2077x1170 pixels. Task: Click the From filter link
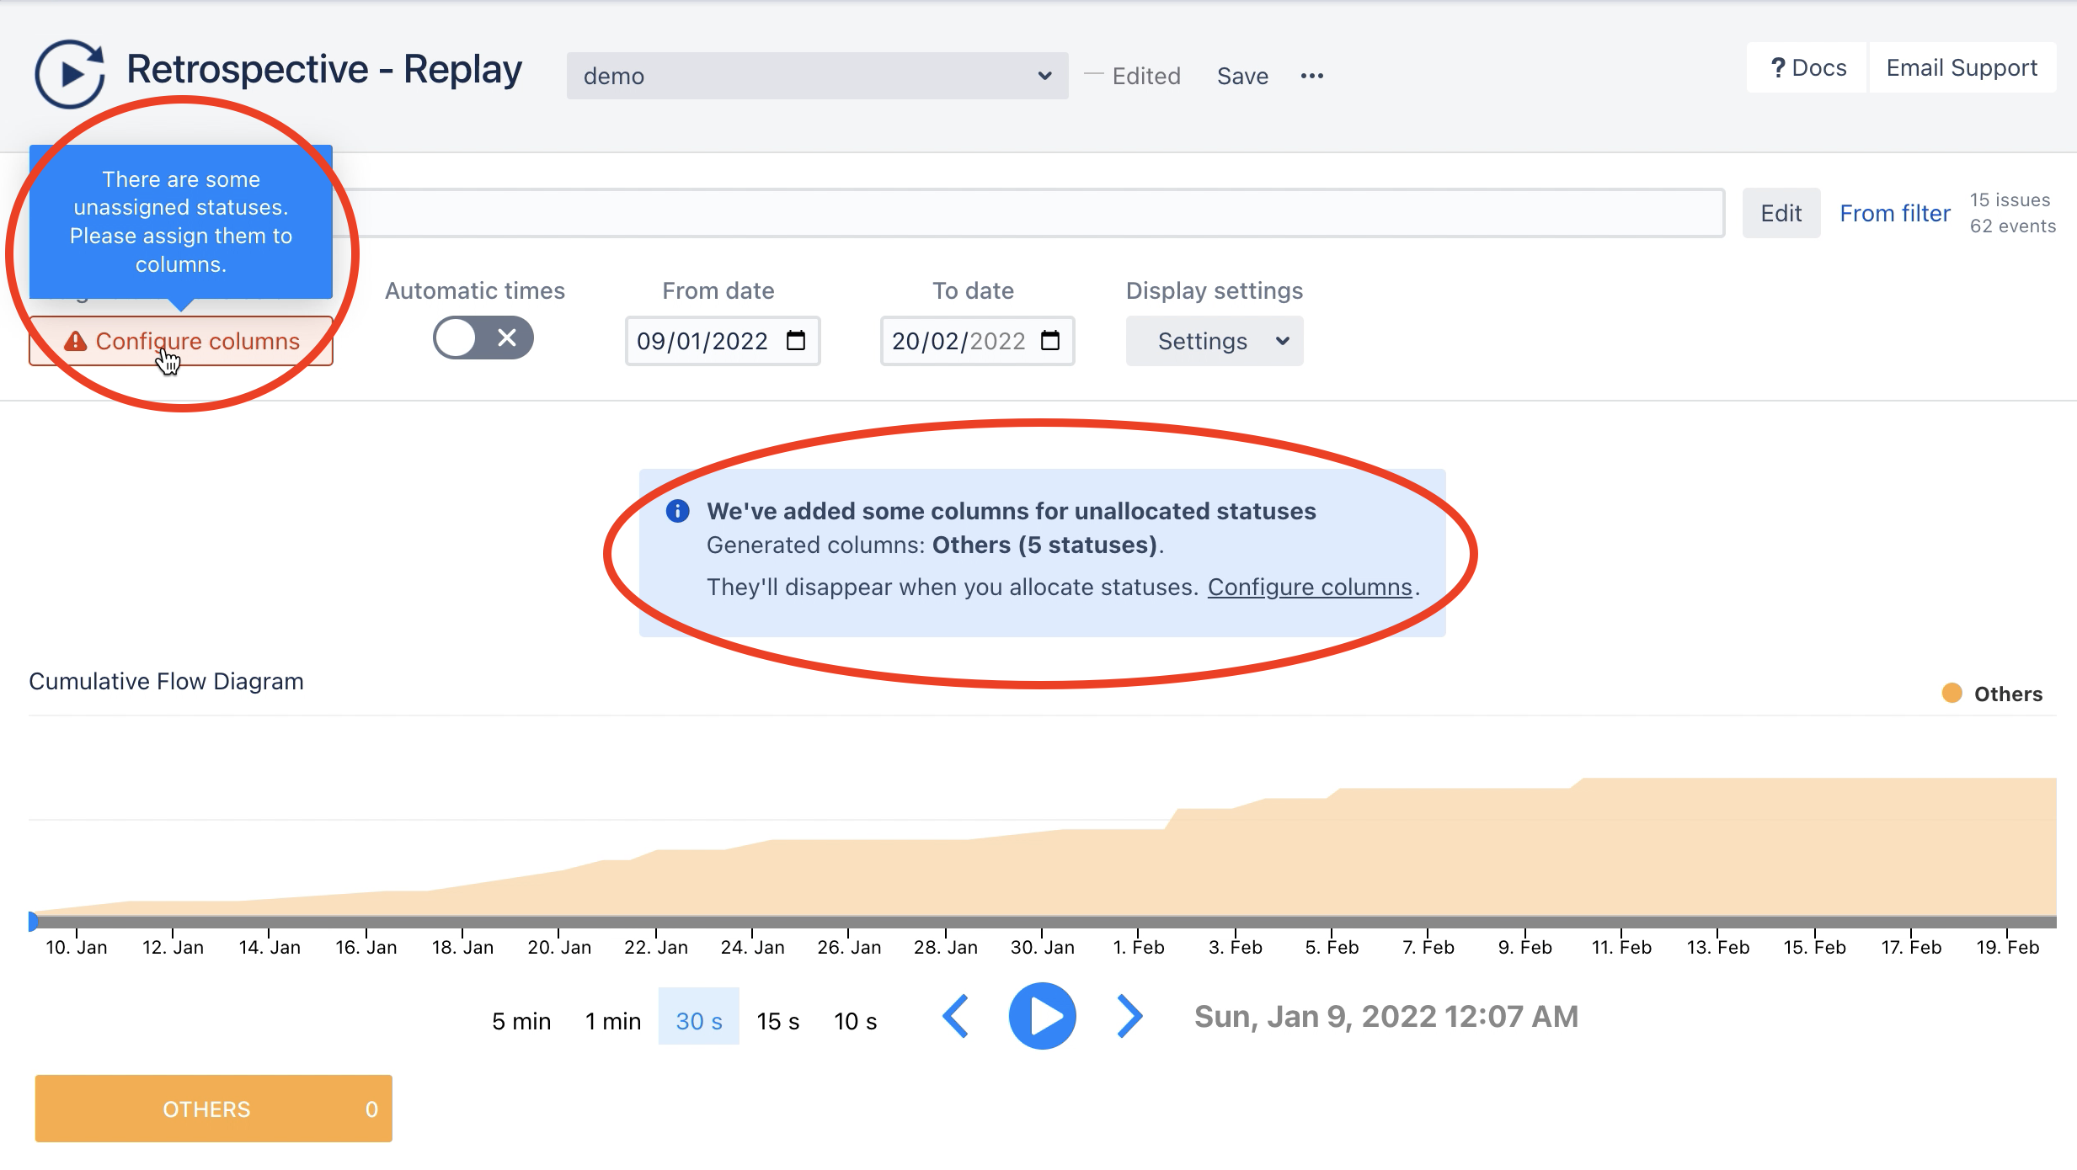1895,213
